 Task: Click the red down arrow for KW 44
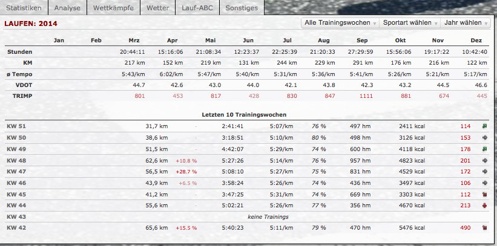click(x=485, y=206)
